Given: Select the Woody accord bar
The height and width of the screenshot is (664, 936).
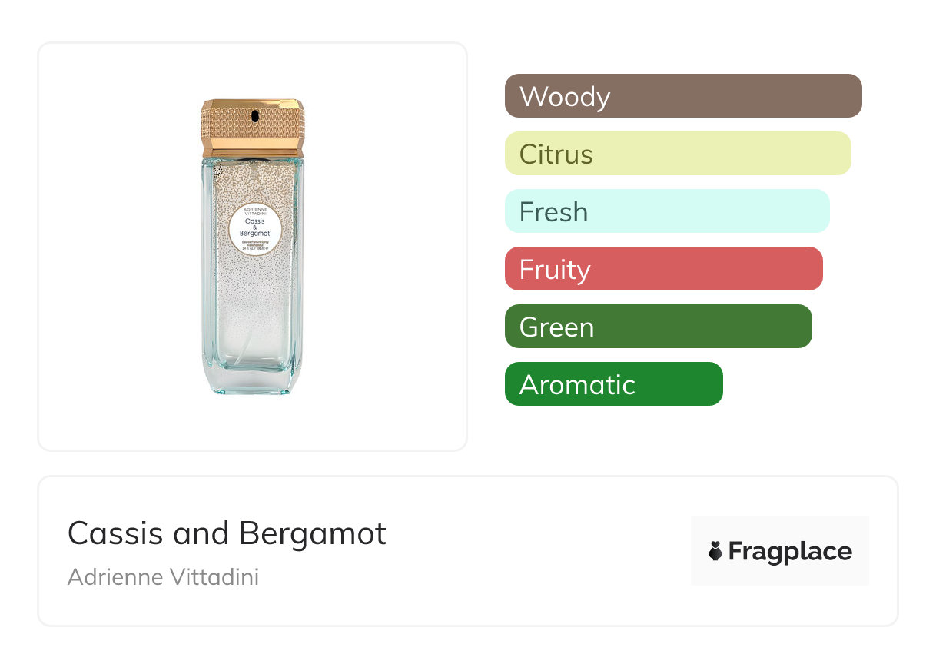Looking at the screenshot, I should [682, 96].
